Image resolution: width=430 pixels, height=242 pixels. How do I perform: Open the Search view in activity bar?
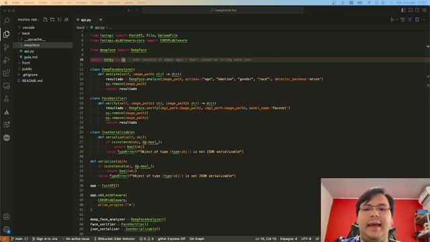click(x=7, y=21)
